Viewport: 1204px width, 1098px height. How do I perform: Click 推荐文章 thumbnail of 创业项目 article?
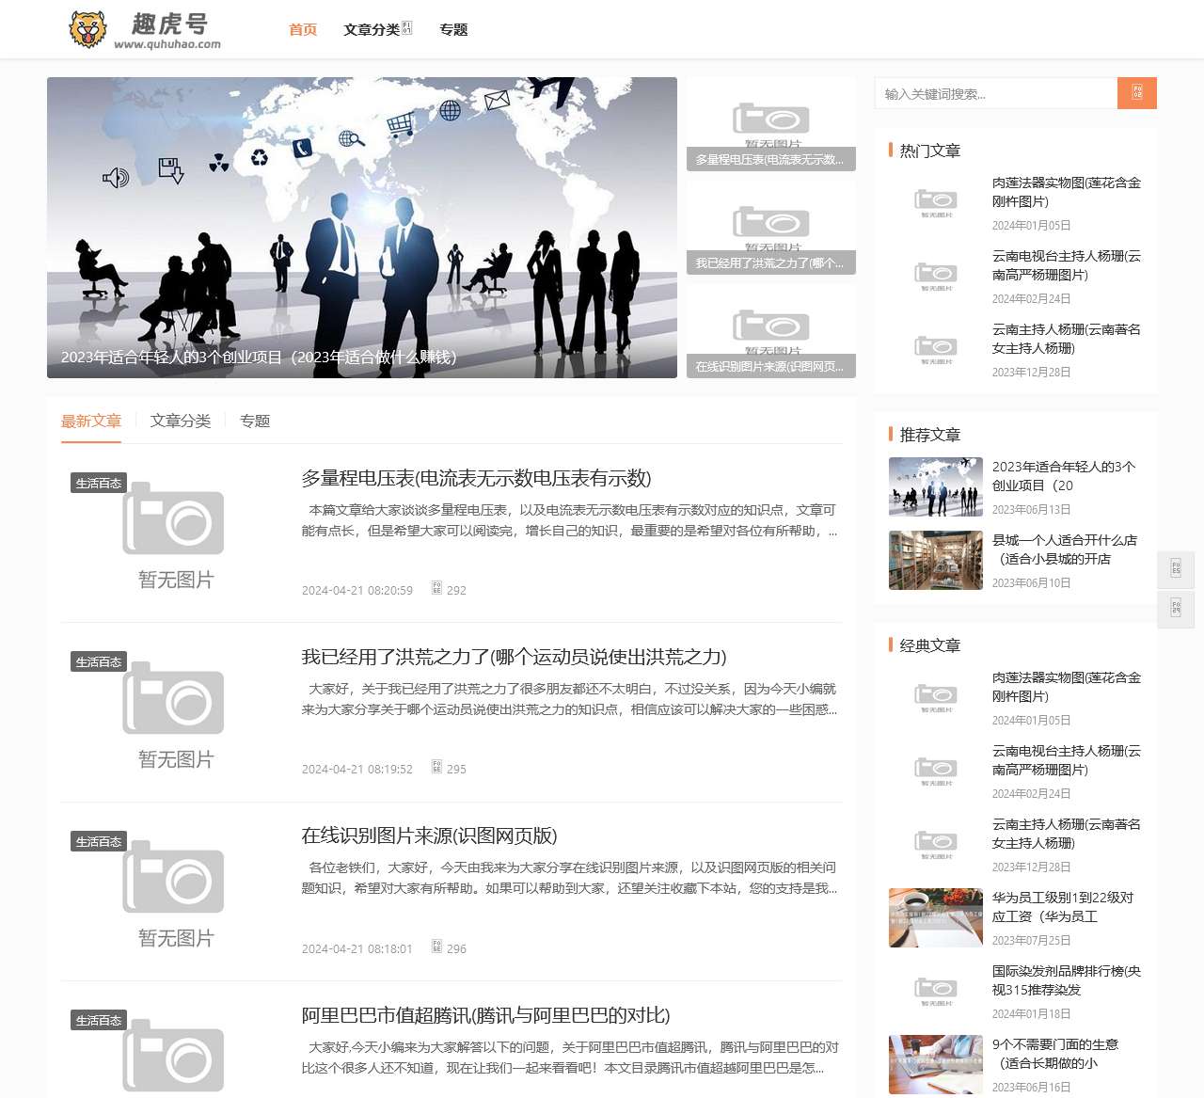click(x=936, y=487)
